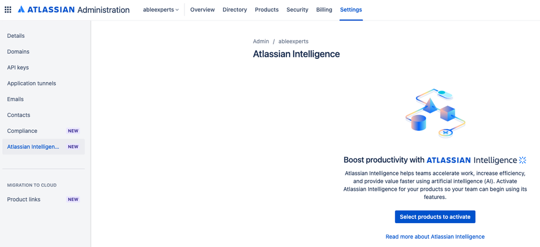Open the ableexperts organization dropdown
This screenshot has width=540, height=247.
161,10
